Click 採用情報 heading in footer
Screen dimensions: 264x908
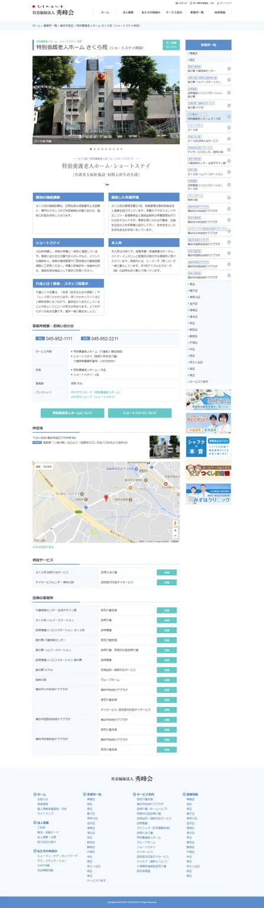(x=193, y=794)
